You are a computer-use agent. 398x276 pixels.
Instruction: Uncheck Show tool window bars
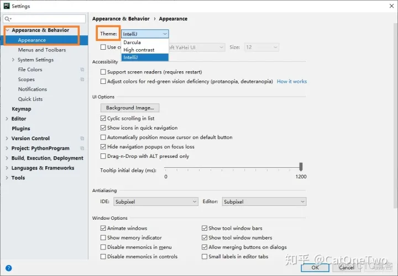click(205, 228)
